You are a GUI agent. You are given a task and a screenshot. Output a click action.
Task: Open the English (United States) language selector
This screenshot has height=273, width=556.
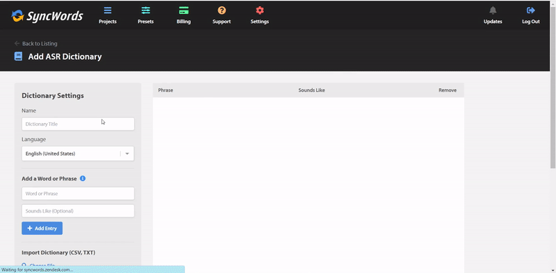(78, 154)
